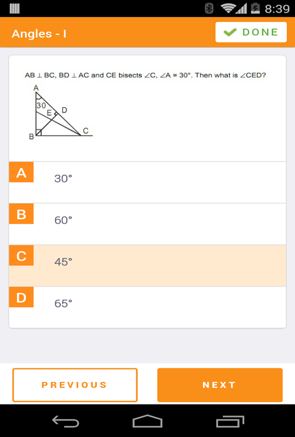
Task: Select answer option D 65°
Action: click(147, 307)
